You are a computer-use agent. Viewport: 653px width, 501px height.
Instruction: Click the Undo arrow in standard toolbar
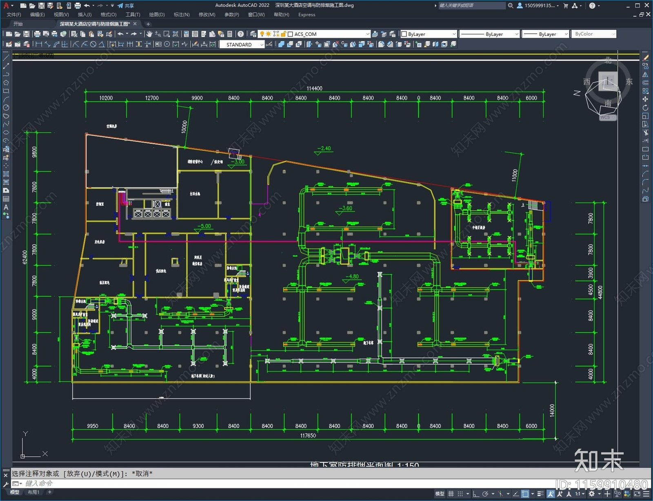(120, 34)
